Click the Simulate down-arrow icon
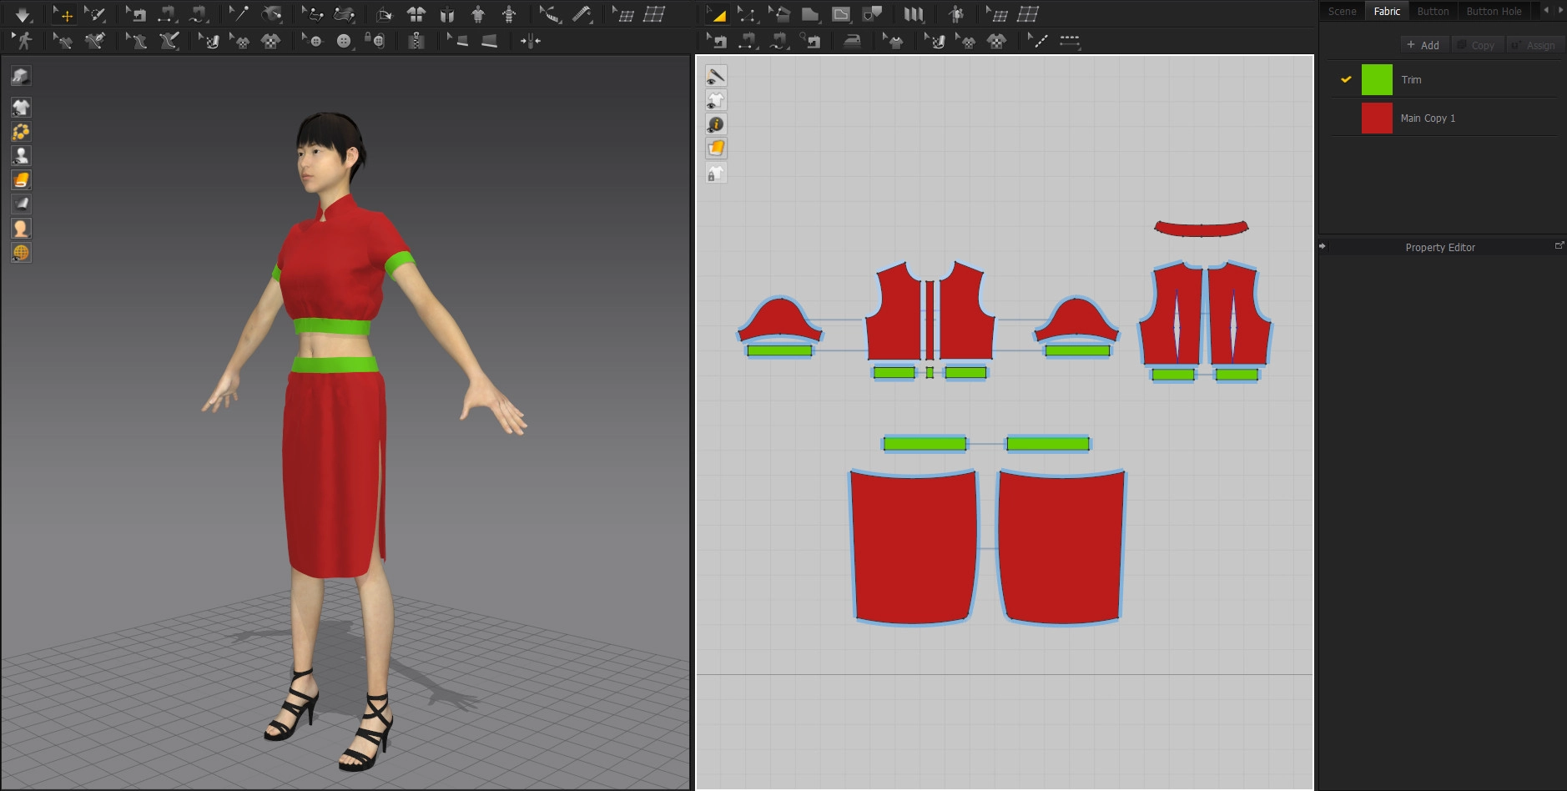This screenshot has width=1567, height=791. [23, 15]
